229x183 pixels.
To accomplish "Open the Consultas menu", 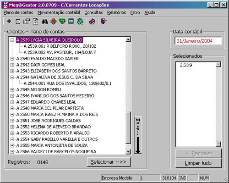I will (x=93, y=12).
